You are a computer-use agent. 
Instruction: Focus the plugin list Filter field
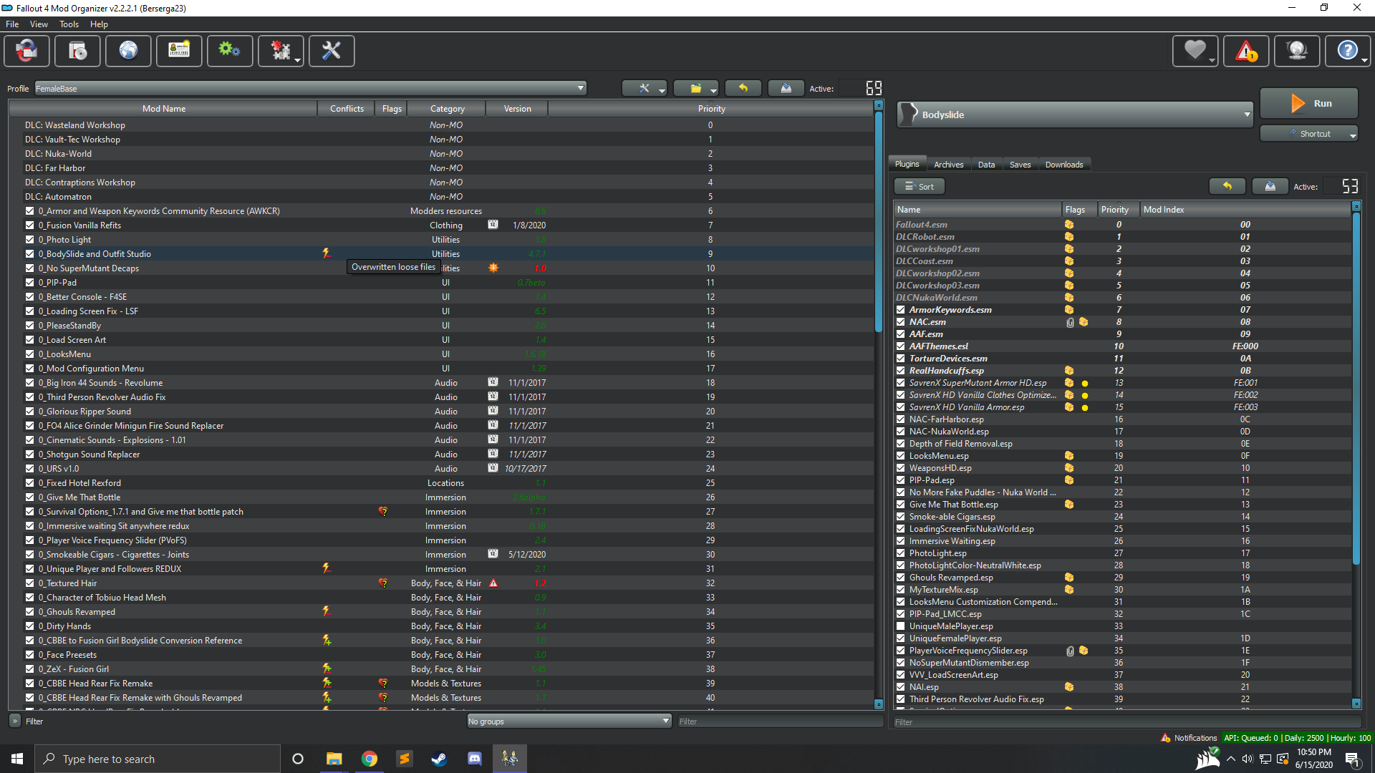click(1126, 721)
